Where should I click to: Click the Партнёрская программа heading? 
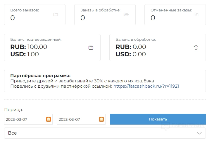click(x=40, y=76)
